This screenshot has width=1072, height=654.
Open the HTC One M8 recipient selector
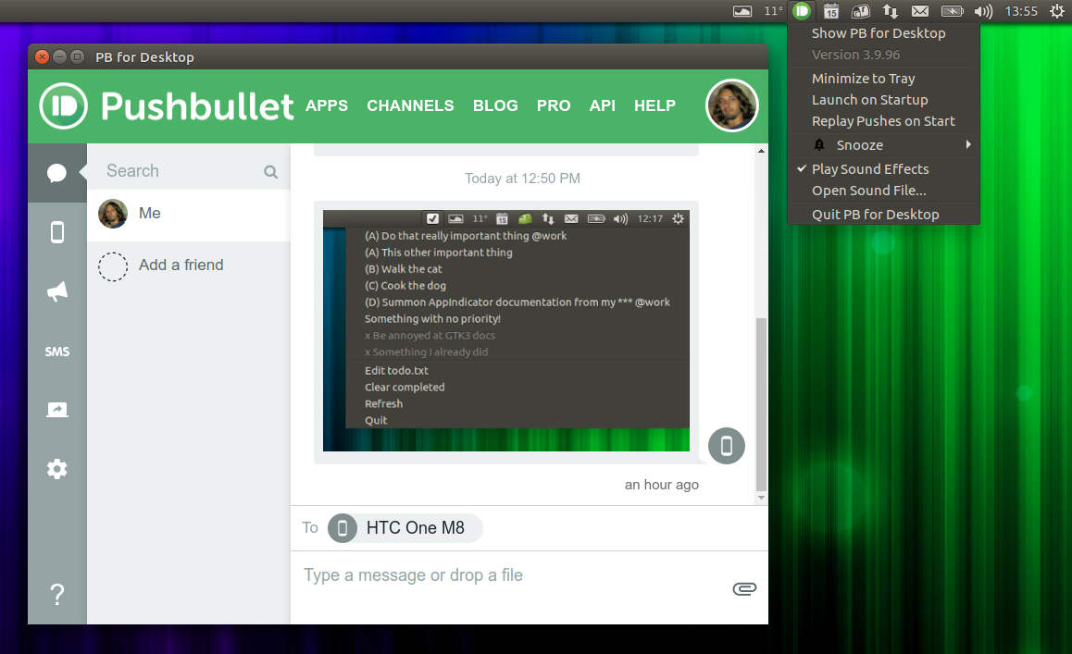pyautogui.click(x=405, y=527)
